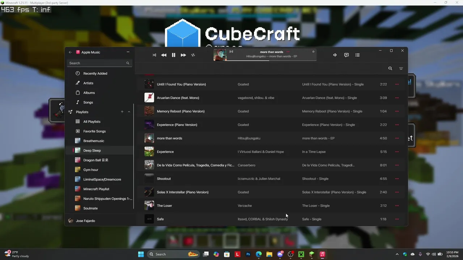Open the Windows Start menu
Image resolution: width=463 pixels, height=260 pixels.
coord(141,254)
